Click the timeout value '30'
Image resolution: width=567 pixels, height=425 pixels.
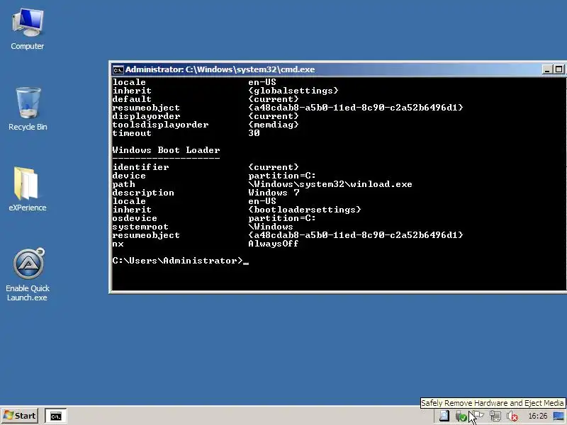(x=254, y=133)
